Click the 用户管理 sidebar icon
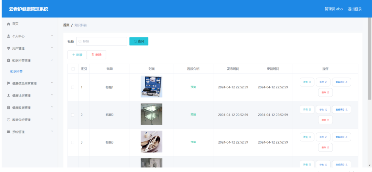This screenshot has width=372, height=172. click(8, 48)
